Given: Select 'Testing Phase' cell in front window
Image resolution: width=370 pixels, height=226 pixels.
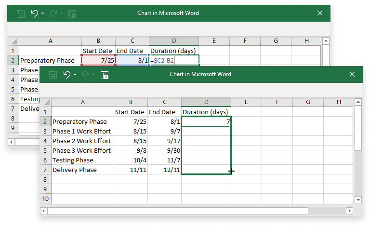Looking at the screenshot, I should pos(82,160).
